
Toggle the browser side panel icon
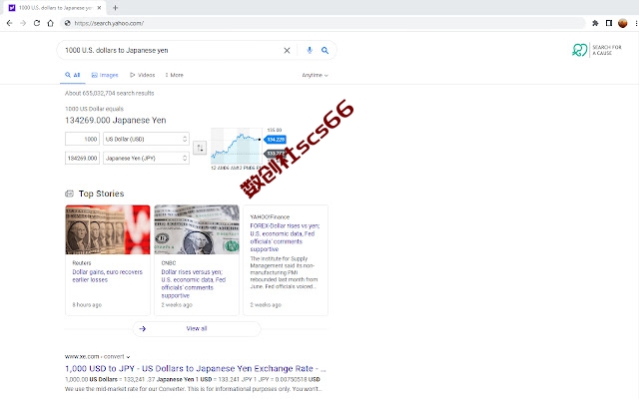[x=609, y=23]
